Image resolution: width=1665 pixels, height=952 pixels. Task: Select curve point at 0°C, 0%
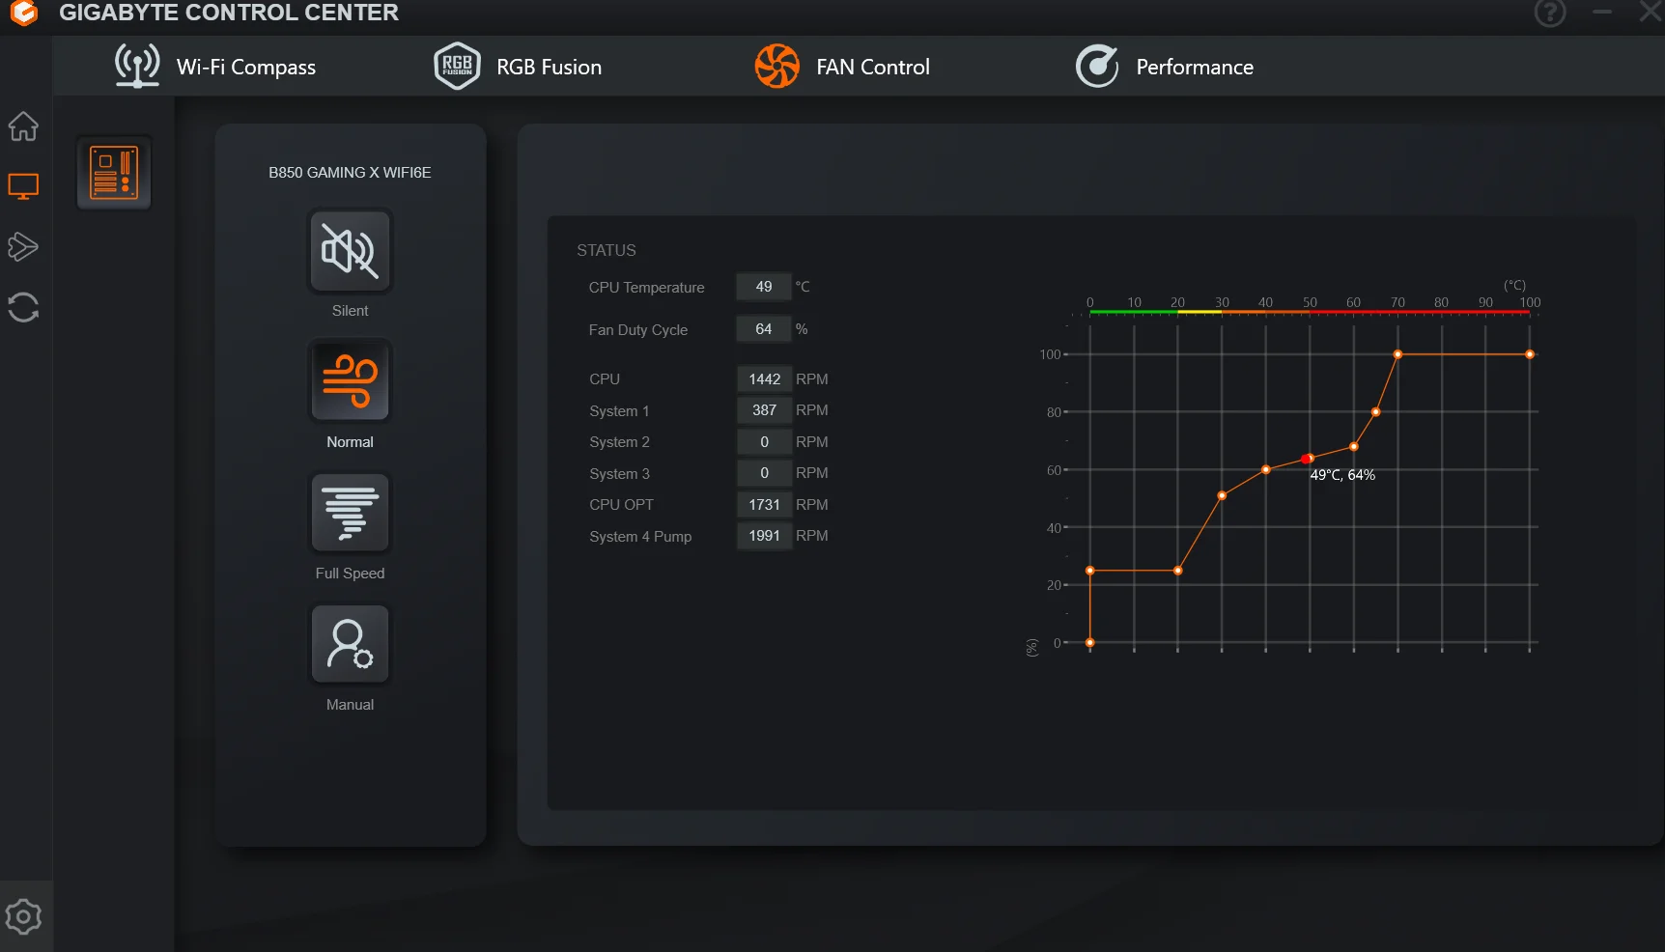[1090, 643]
